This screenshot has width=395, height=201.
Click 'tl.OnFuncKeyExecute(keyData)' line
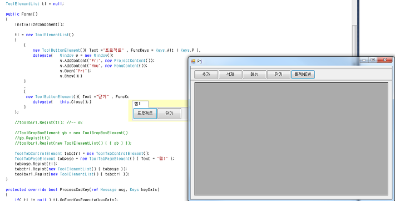(85, 199)
